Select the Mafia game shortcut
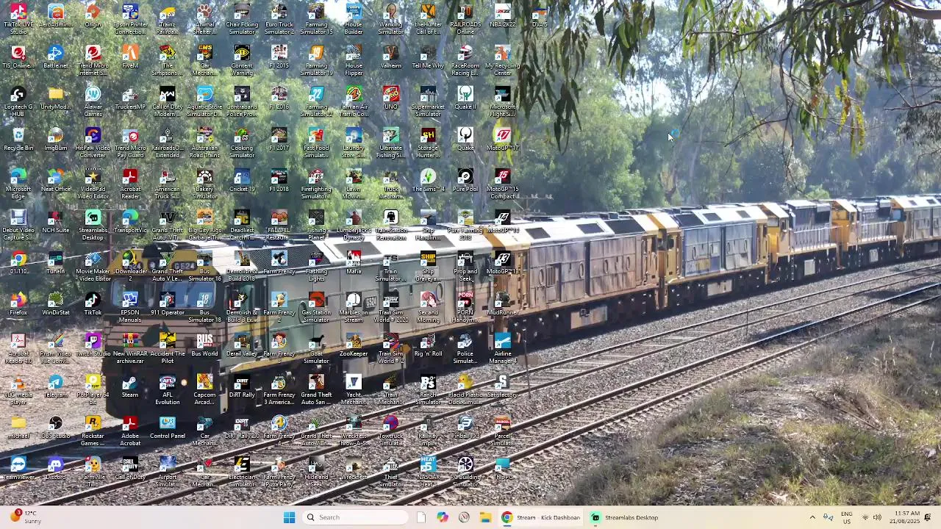Screen dimensions: 941x529 click(x=354, y=263)
